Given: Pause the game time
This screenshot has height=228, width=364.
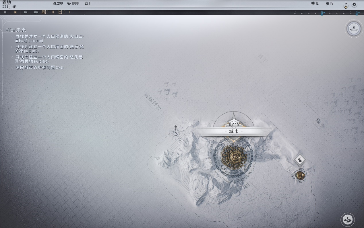Looking at the screenshot, I should [x=5, y=12].
